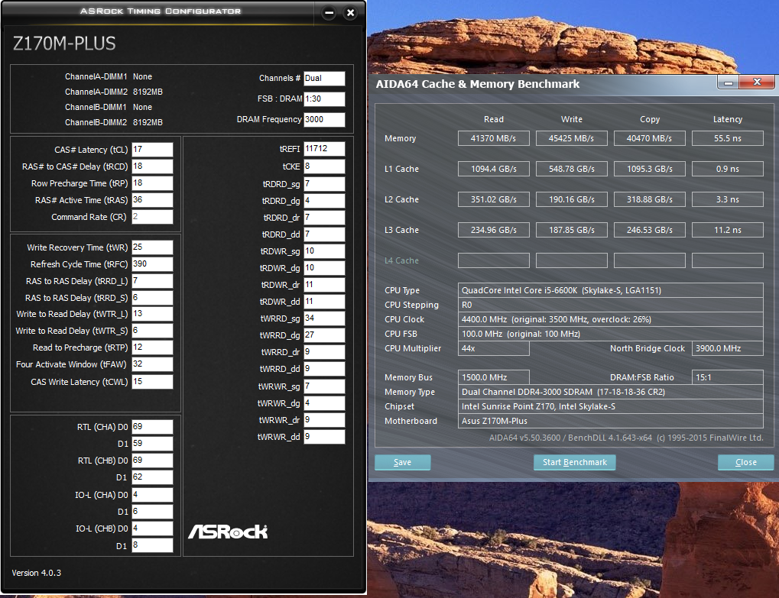
Task: Click the tRDWR_sg field
Action: pos(324,251)
